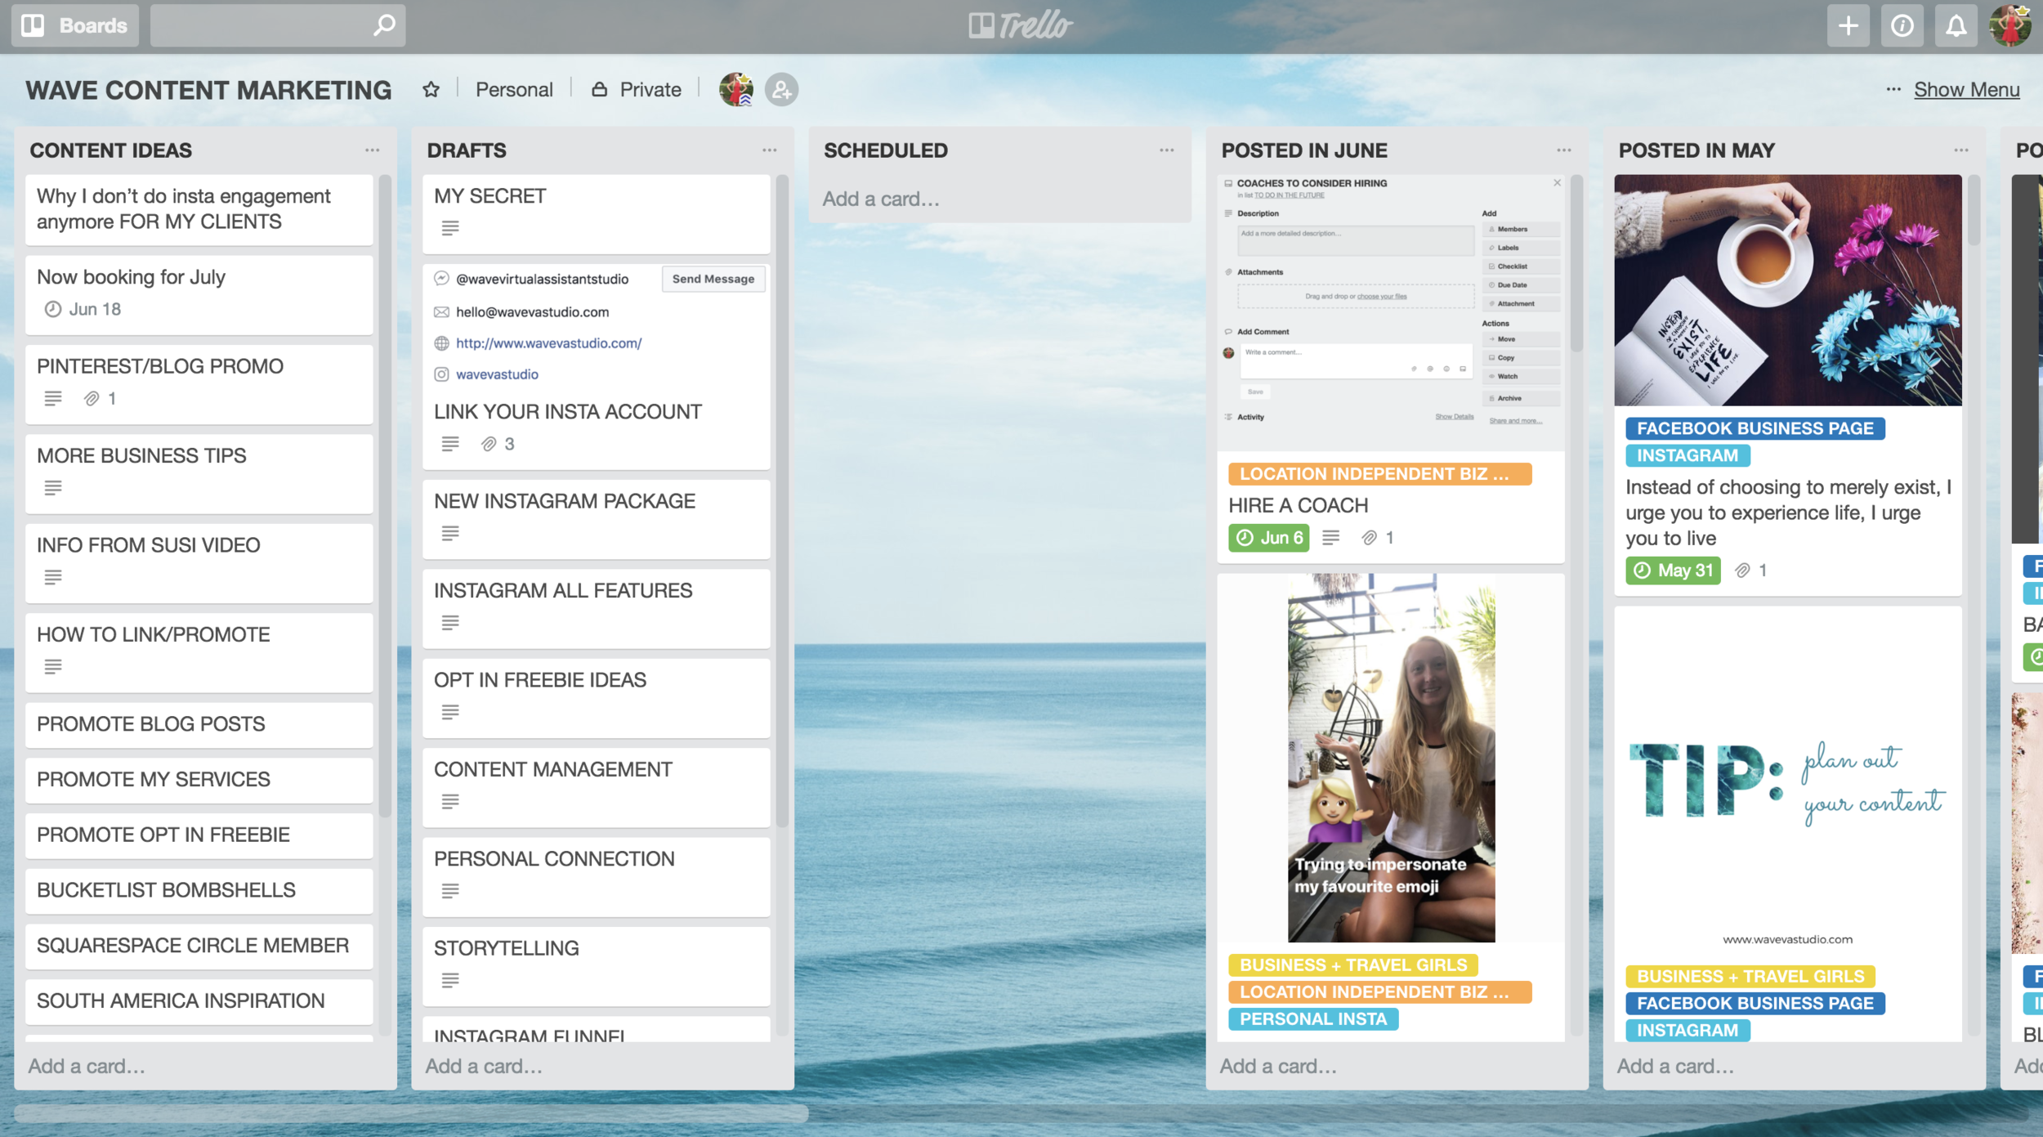The image size is (2043, 1137).
Task: Click PERSONAL INSTA blue label
Action: click(x=1312, y=1019)
